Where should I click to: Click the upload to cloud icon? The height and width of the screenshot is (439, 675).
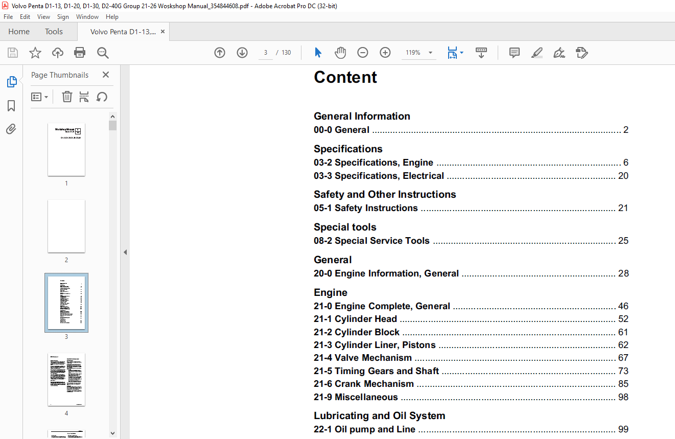[x=58, y=53]
